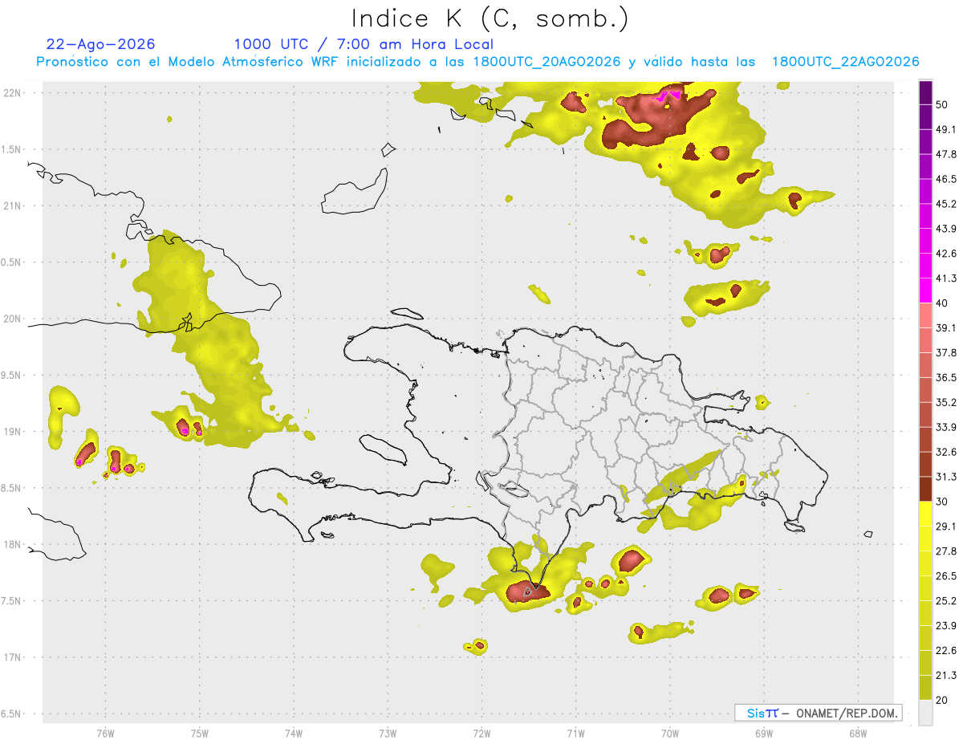Screen dimensions: 963x744
Task: Click the '21.3' color bar label
Action: pos(946,676)
